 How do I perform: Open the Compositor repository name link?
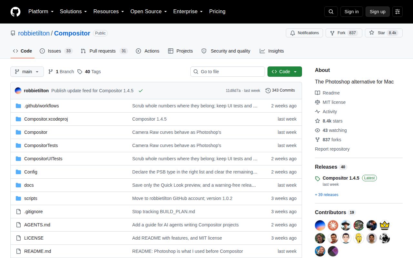pyautogui.click(x=72, y=33)
